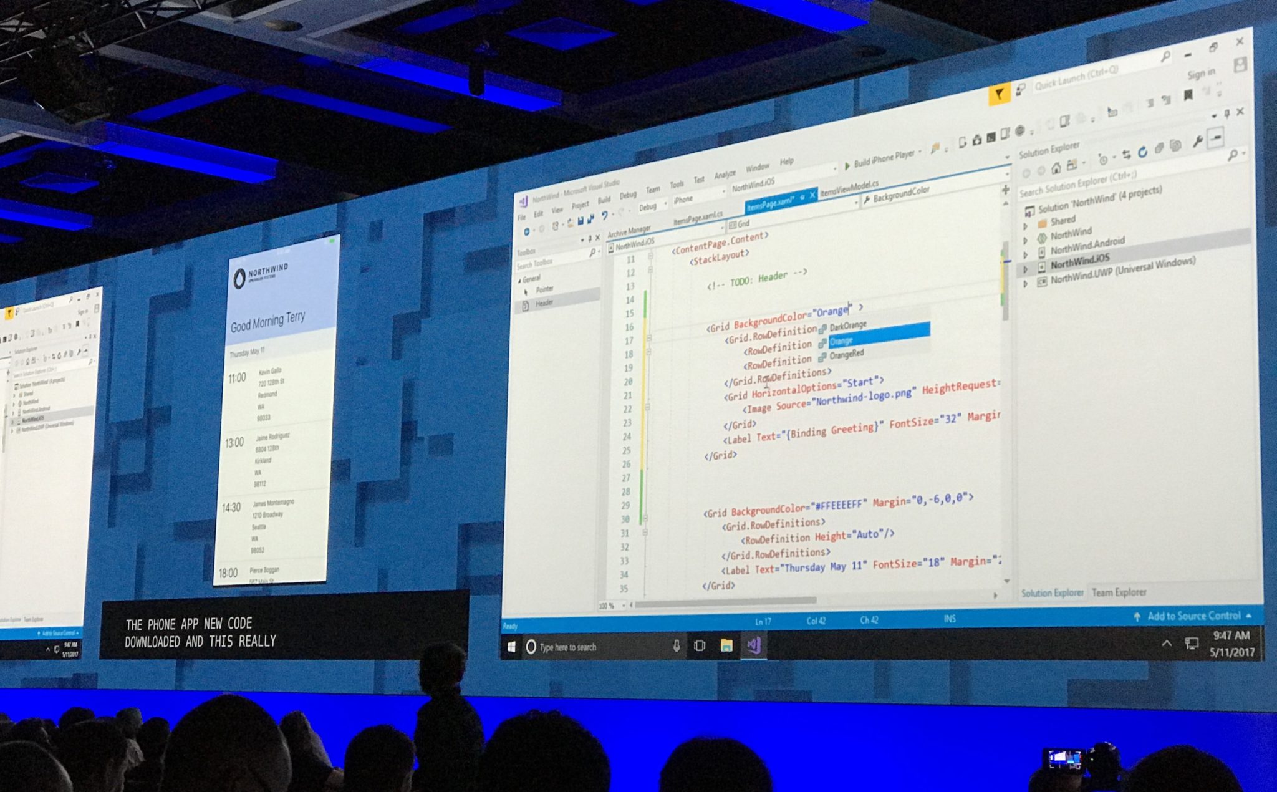
Task: Open the Help menu
Action: (x=787, y=162)
